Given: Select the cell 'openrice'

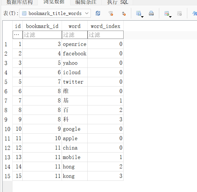Looking at the screenshot, I should pos(75,44).
